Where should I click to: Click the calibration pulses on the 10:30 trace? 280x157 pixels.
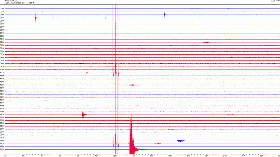tap(116, 73)
